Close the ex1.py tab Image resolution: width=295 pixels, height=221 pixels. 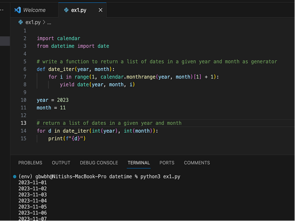(100, 10)
